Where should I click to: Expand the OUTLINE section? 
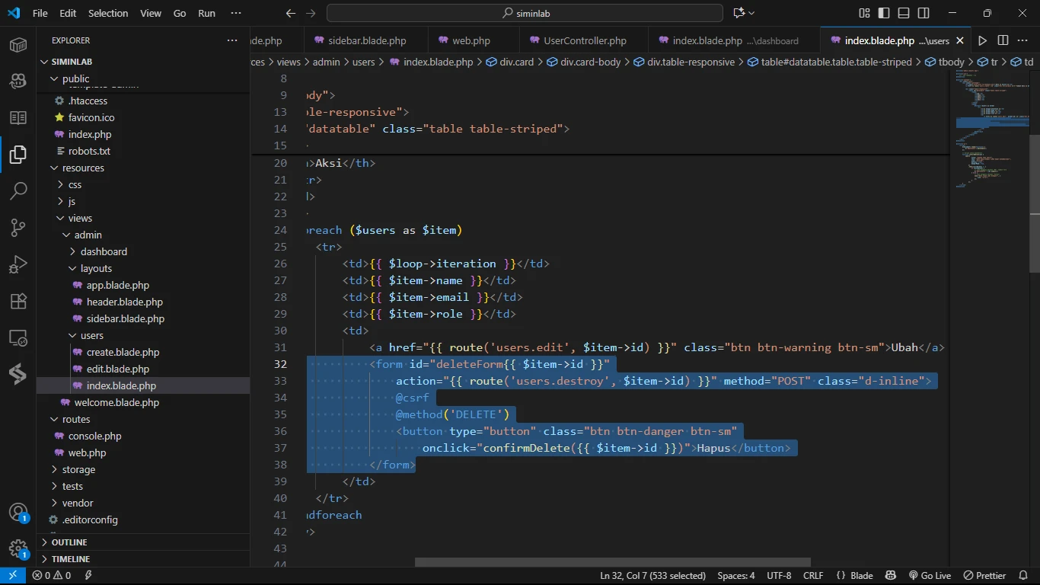[69, 542]
